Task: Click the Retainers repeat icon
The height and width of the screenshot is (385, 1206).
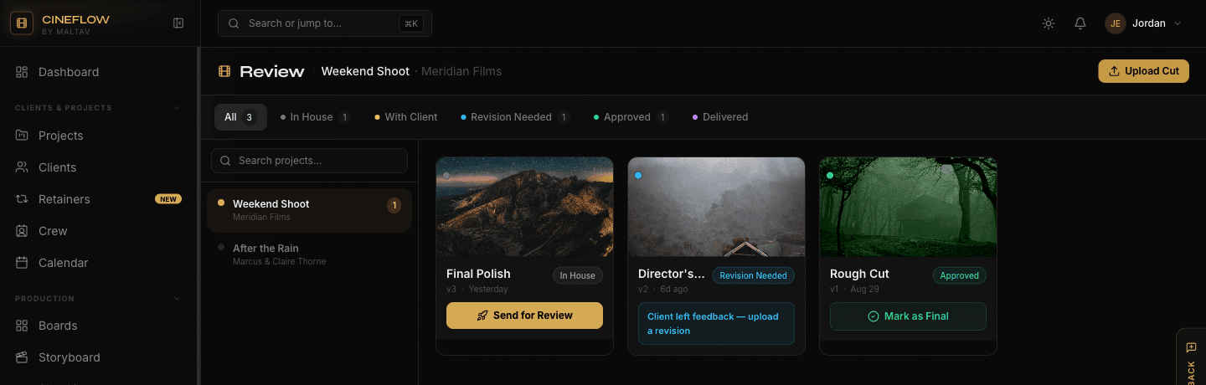Action: tap(23, 199)
